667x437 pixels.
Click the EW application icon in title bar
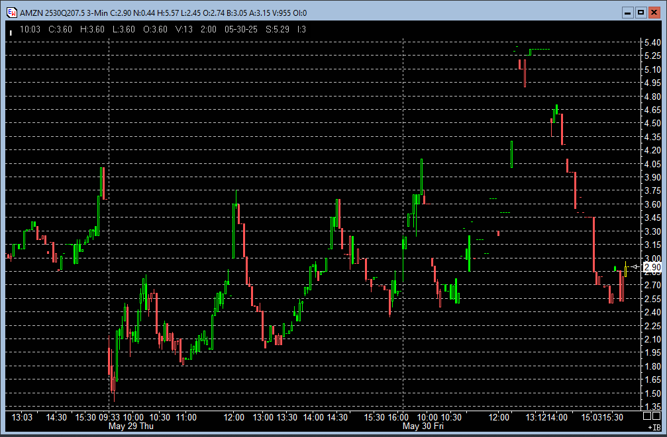click(12, 13)
